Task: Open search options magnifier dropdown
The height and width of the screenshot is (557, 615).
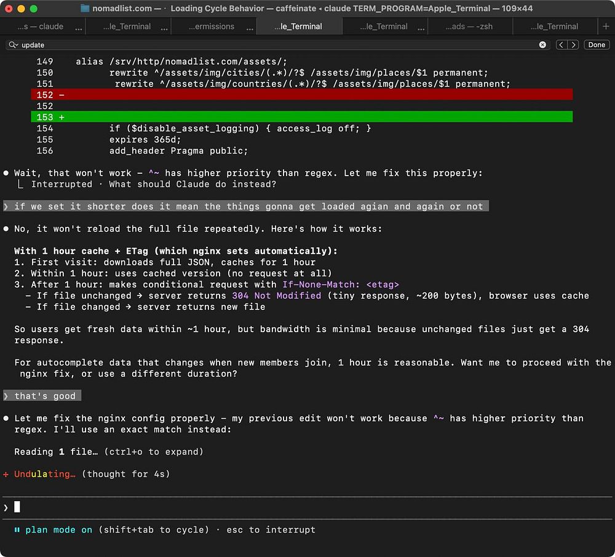Action: 14,45
